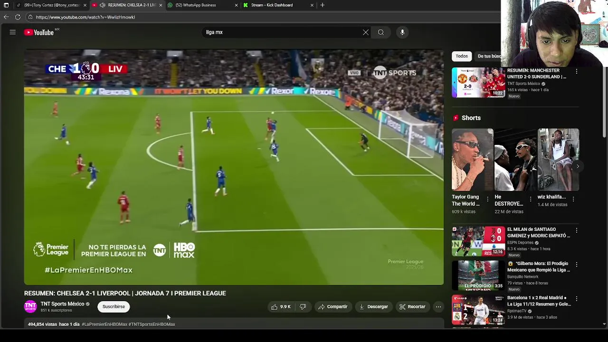Open options for Manchester United video
Screen dimensions: 608x342
577,71
